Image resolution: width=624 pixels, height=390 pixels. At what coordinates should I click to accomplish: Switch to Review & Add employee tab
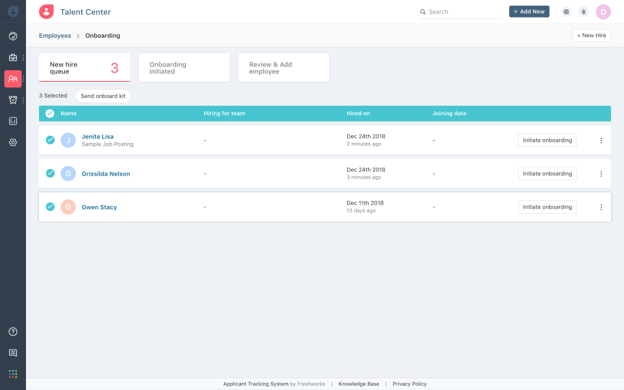pos(283,68)
